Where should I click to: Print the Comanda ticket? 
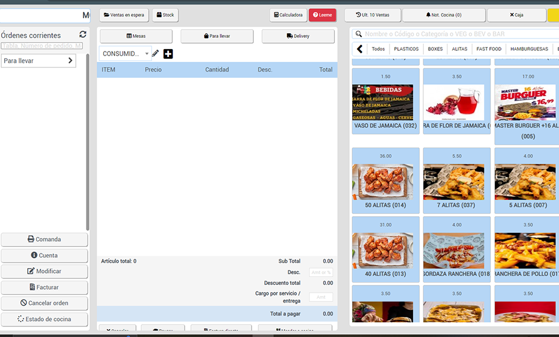(44, 239)
